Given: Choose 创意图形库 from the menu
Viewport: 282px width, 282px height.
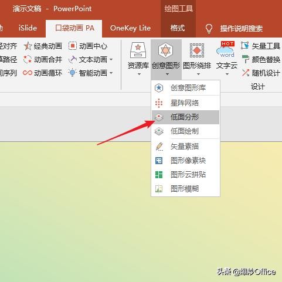Looking at the screenshot, I should [185, 88].
